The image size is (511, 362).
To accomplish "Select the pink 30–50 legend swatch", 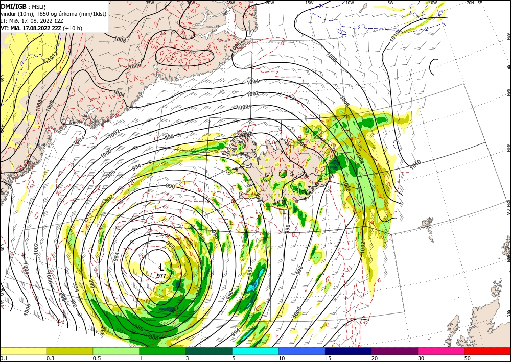I will click(442, 351).
